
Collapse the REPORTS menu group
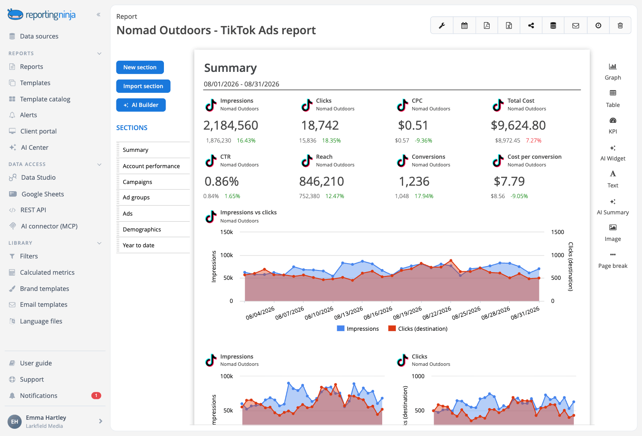(x=99, y=53)
